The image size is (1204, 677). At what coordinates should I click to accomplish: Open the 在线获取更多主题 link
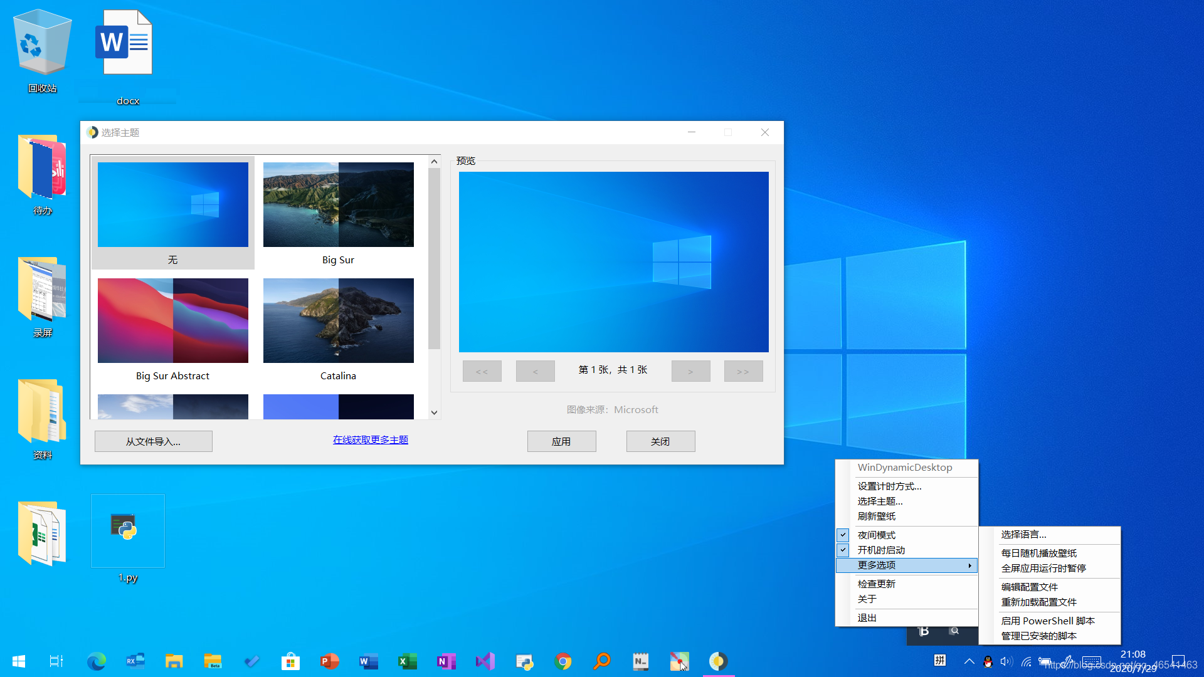point(370,439)
